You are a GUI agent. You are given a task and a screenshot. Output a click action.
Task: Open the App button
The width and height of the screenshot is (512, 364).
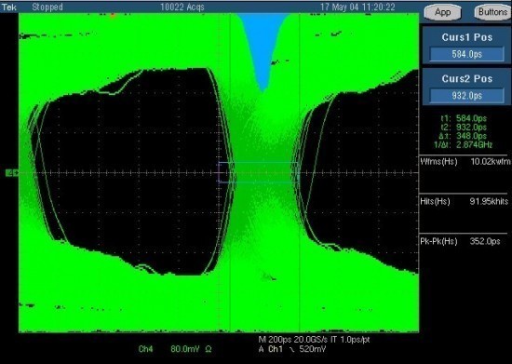pyautogui.click(x=443, y=12)
